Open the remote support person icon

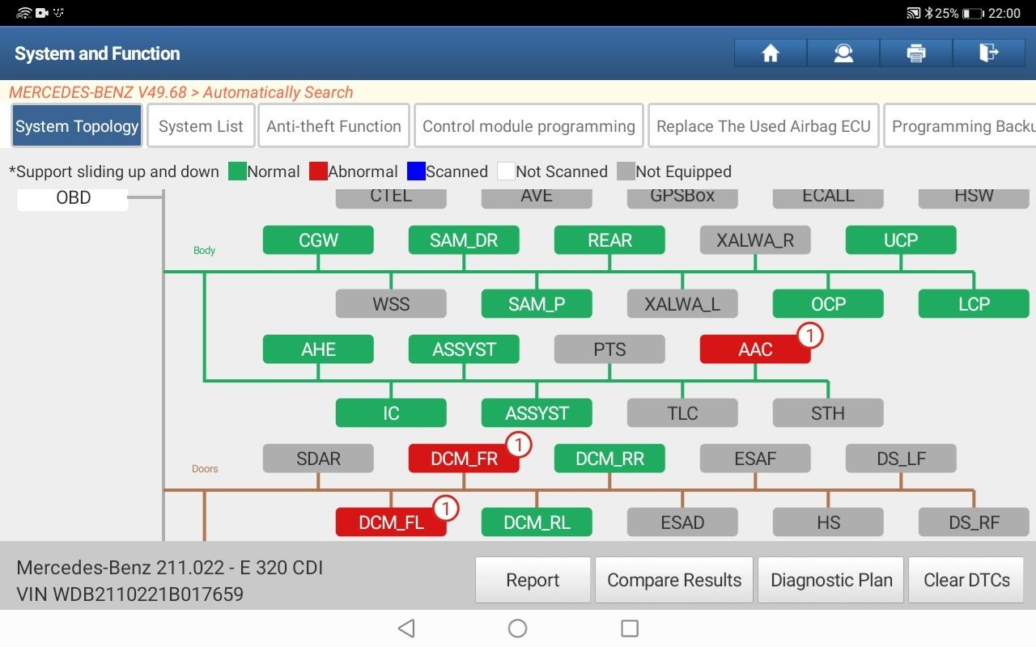pyautogui.click(x=843, y=53)
